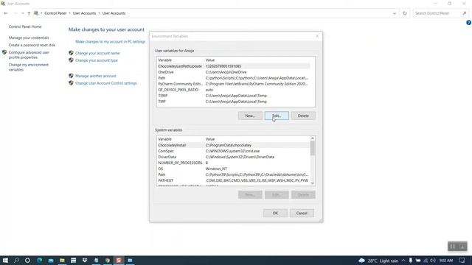The width and height of the screenshot is (472, 265).
Task: Go up one level with up arrow
Action: (29, 13)
